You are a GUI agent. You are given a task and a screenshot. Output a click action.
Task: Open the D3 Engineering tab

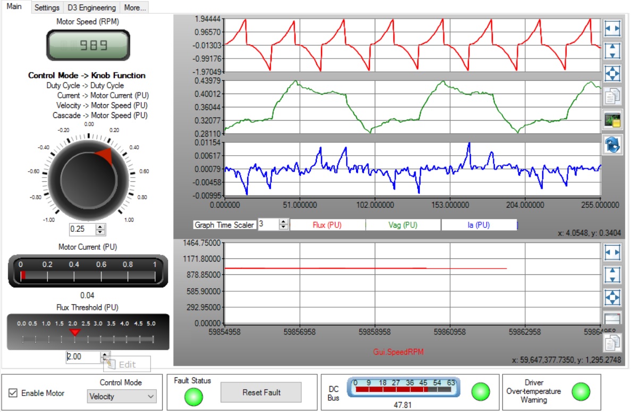(x=92, y=7)
